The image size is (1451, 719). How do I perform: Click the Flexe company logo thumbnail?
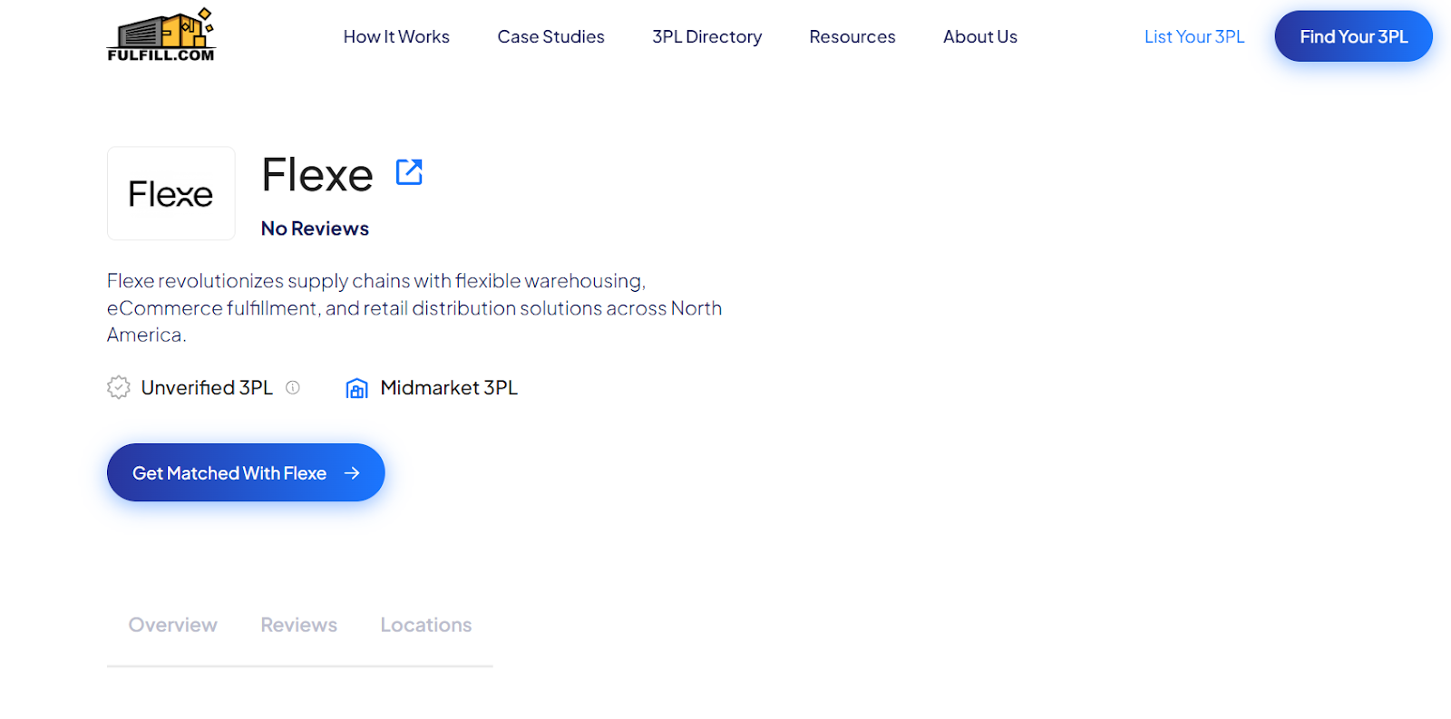click(x=171, y=193)
